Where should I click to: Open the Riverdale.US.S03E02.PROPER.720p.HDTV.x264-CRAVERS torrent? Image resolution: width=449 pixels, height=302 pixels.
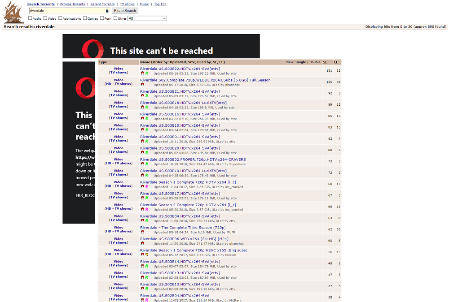(x=193, y=160)
